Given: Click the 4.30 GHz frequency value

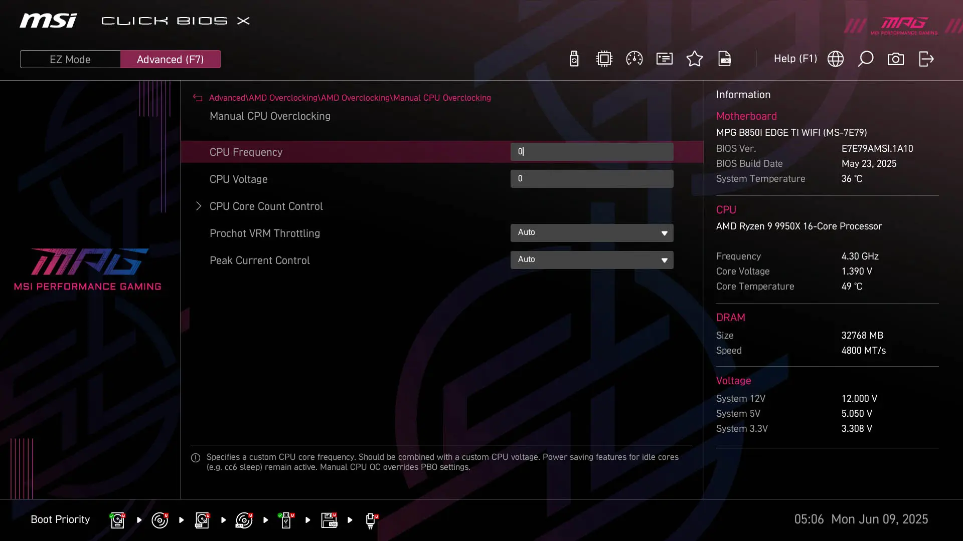Looking at the screenshot, I should pyautogui.click(x=860, y=256).
